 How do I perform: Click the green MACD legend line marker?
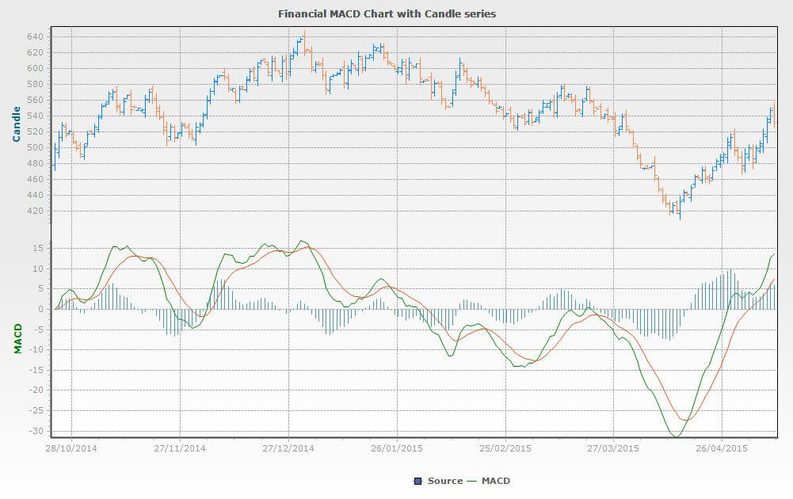(x=472, y=481)
